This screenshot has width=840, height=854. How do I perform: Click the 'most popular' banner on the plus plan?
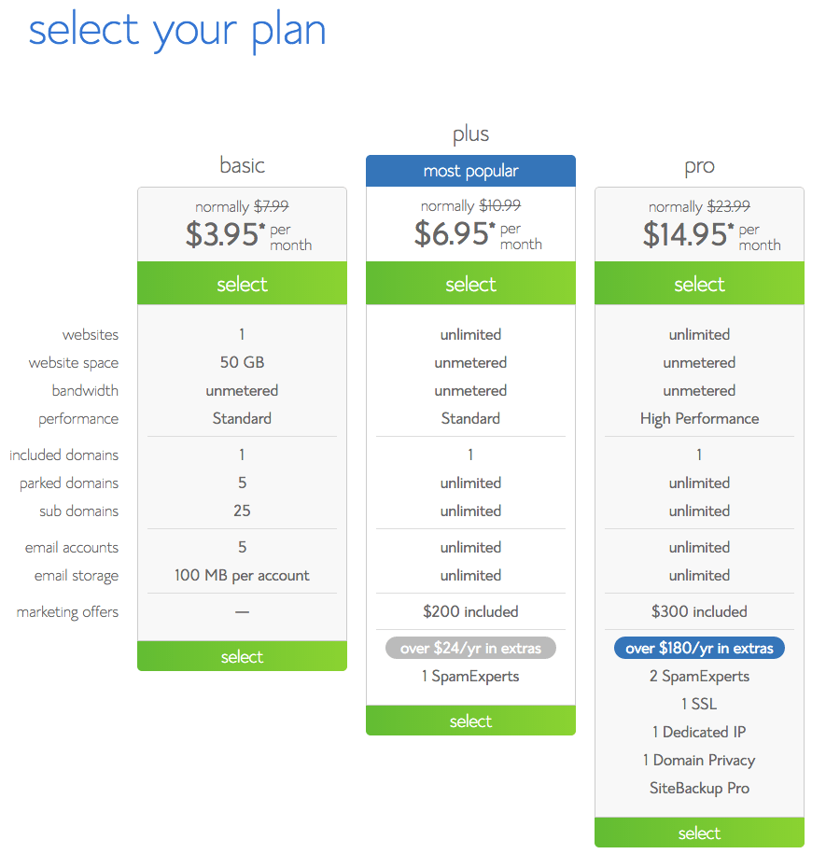(470, 171)
